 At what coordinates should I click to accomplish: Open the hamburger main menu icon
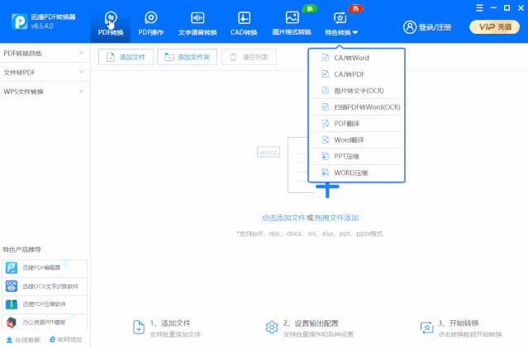(x=479, y=7)
